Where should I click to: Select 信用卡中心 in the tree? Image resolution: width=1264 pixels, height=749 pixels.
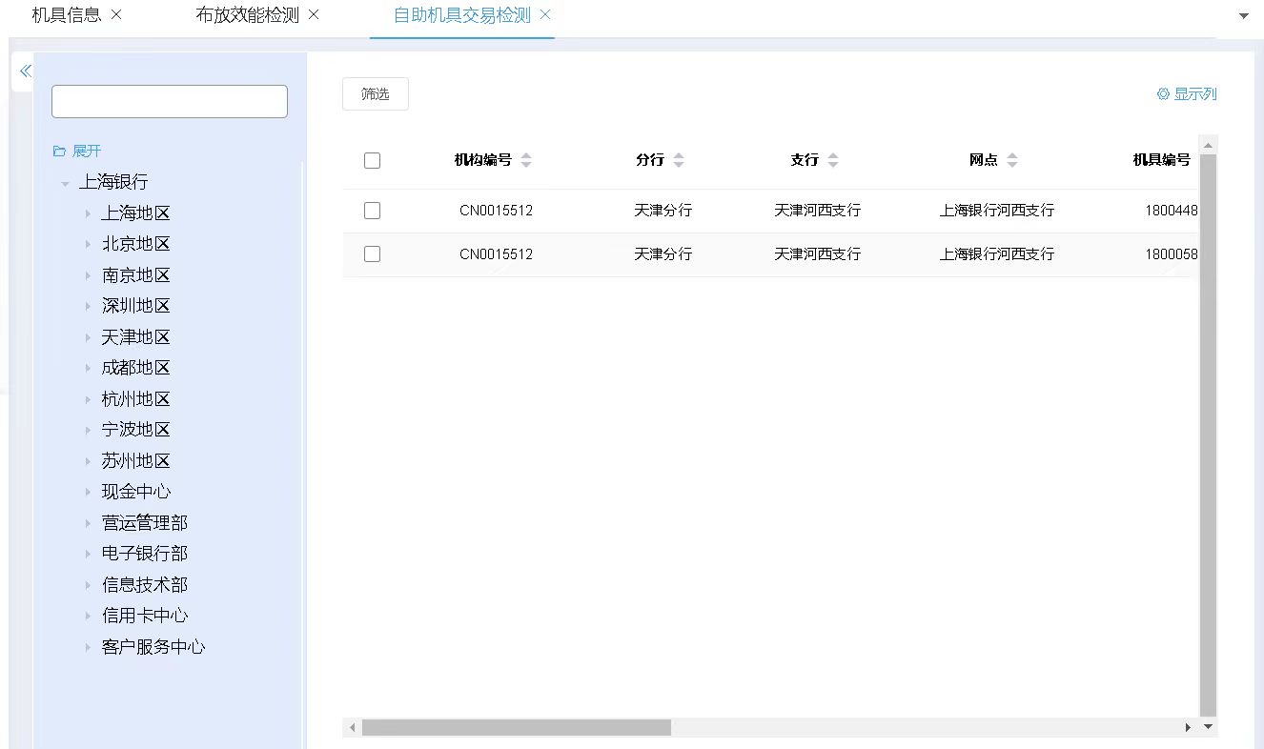point(145,616)
